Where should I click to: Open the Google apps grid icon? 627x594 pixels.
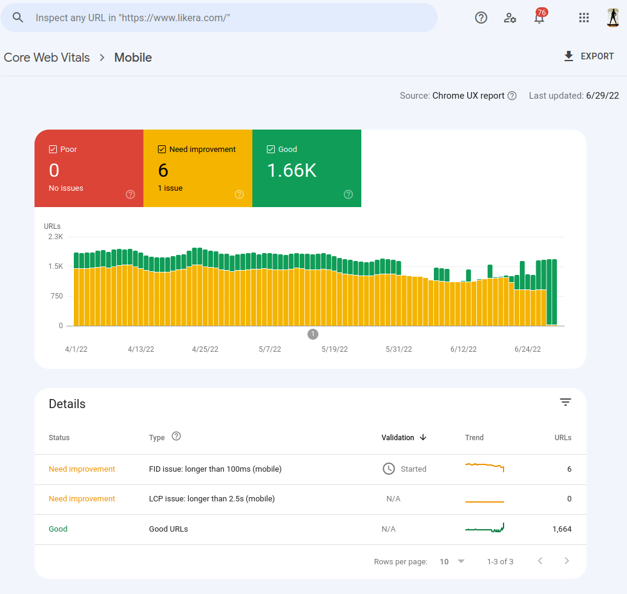tap(584, 18)
